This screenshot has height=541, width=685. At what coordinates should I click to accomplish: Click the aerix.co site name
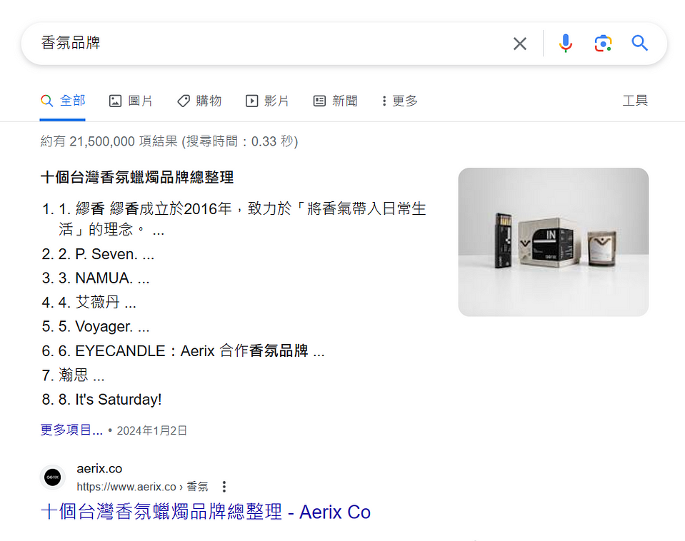[99, 468]
